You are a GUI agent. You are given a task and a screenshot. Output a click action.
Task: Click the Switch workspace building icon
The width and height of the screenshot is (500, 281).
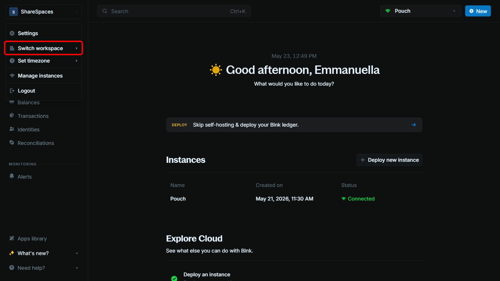(x=12, y=48)
